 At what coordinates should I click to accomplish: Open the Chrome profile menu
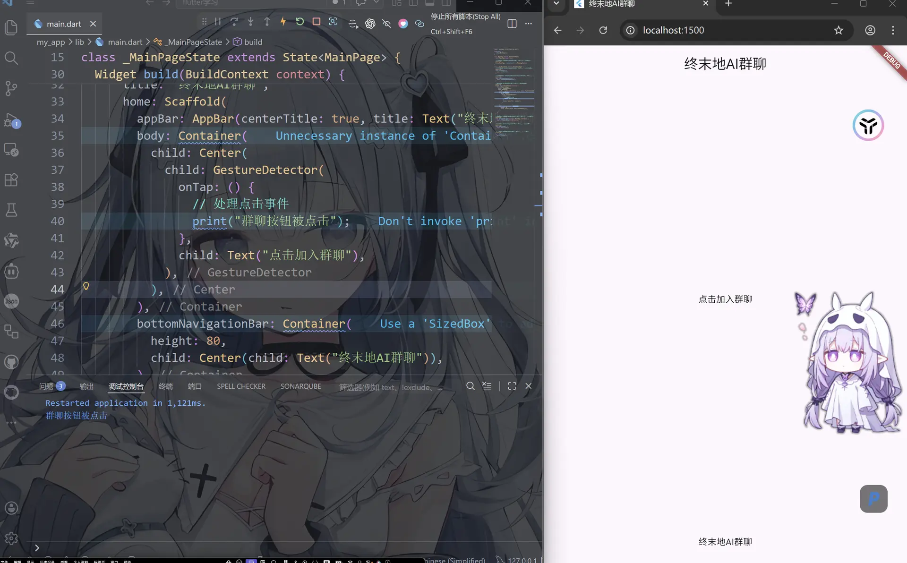[870, 30]
